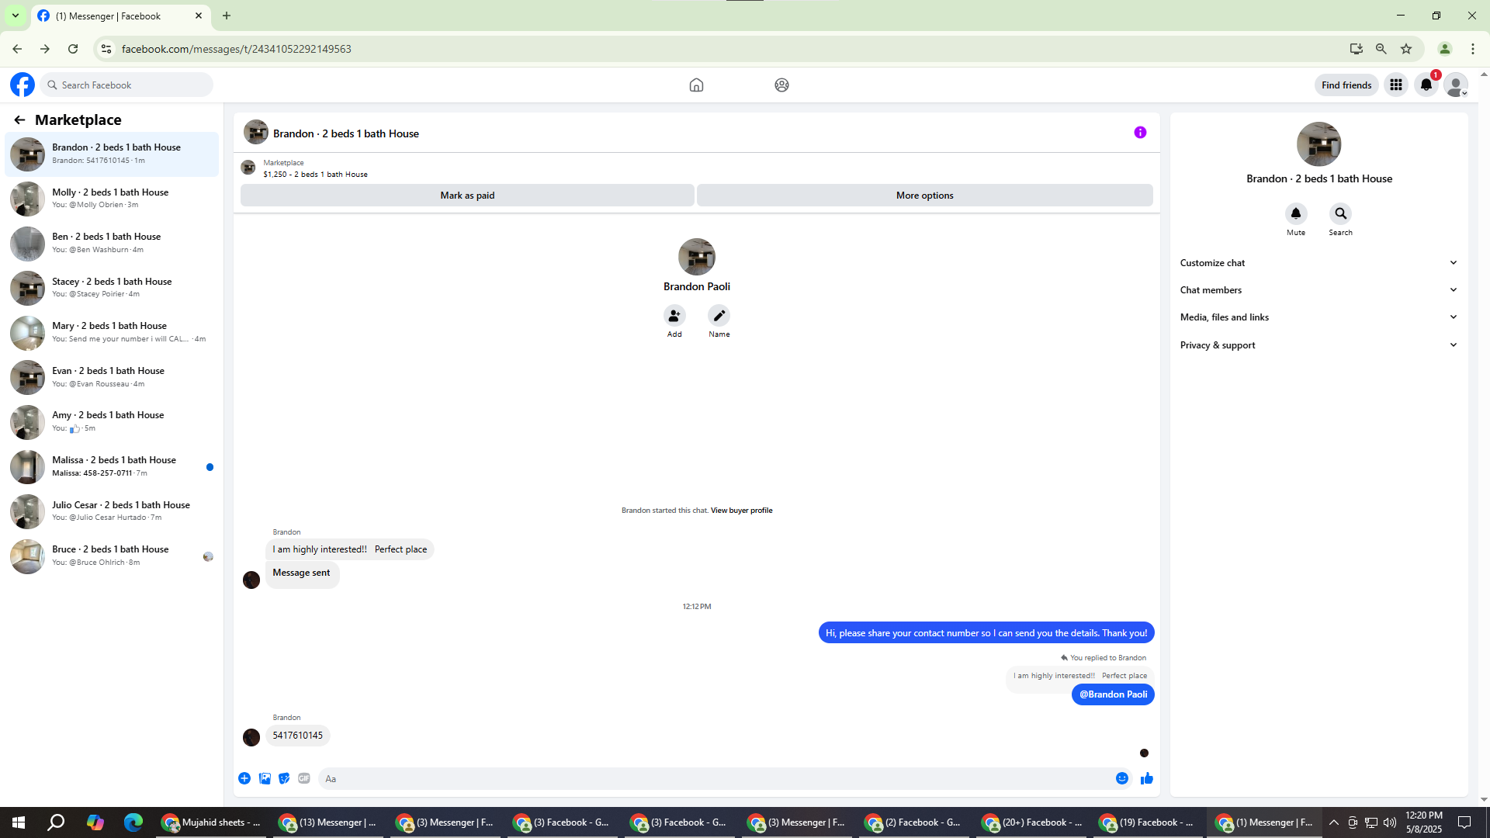Open Windows taskbar Search
The width and height of the screenshot is (1490, 838).
(56, 822)
